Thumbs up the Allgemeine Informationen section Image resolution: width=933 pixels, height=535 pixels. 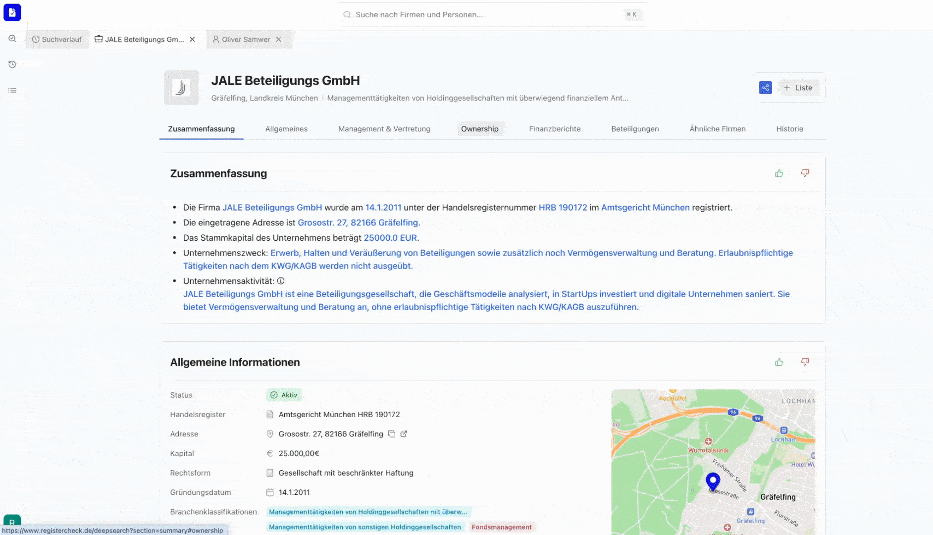coord(779,362)
